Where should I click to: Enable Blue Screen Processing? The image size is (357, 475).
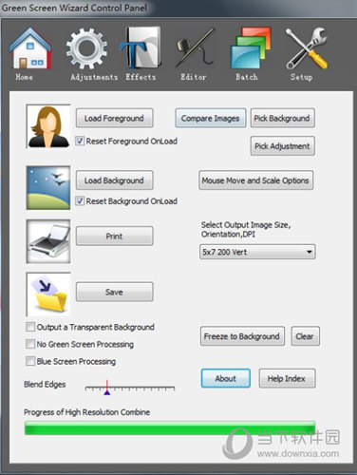point(30,361)
